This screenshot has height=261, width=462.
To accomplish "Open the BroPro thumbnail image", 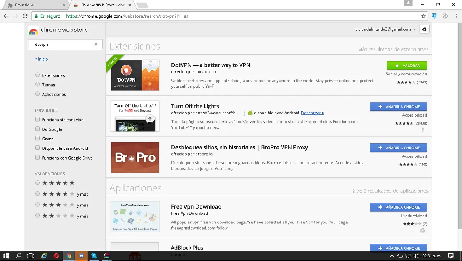I will point(135,157).
